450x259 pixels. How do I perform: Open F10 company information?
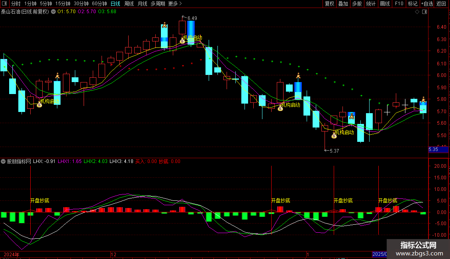[x=399, y=4]
